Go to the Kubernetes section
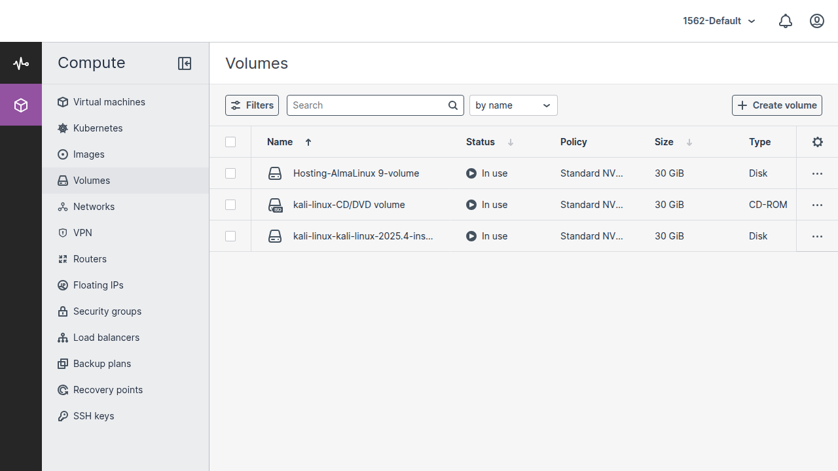Screen dimensions: 838x471 tap(126, 128)
